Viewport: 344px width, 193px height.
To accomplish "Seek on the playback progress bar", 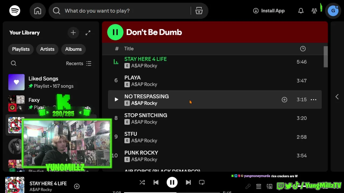I will [172, 192].
